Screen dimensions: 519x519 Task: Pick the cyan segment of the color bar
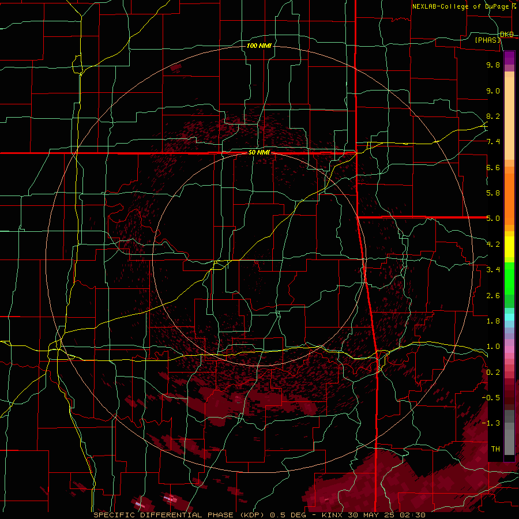(509, 317)
